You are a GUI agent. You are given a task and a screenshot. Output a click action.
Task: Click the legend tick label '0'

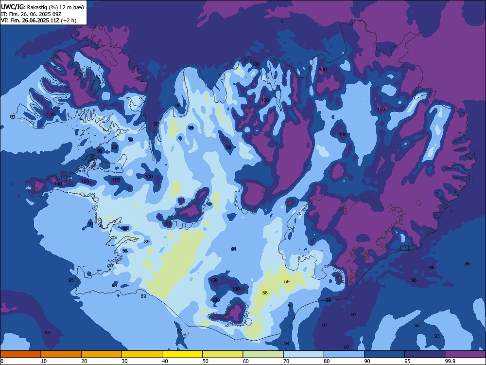[1, 361]
